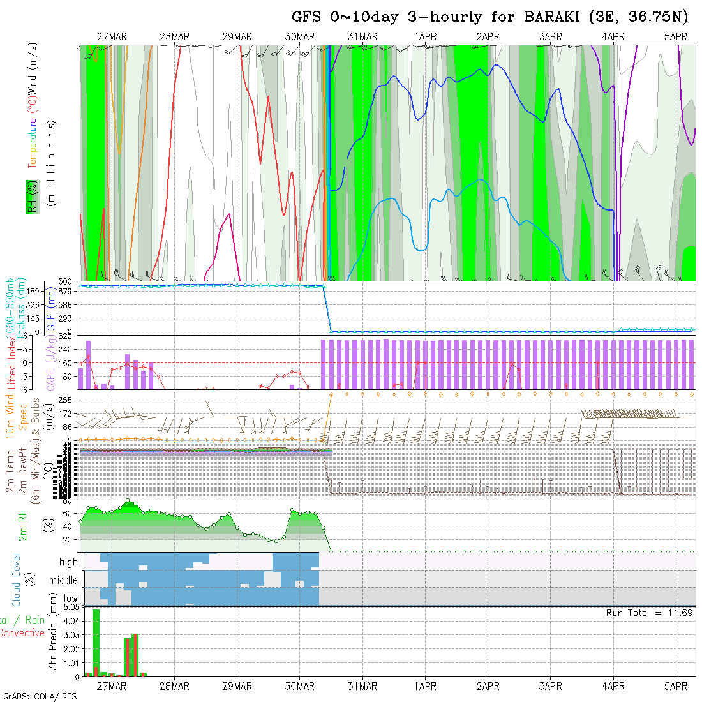Screen dimensions: 702x702
Task: Click the Run Total = 11.69 text
Action: 650,613
